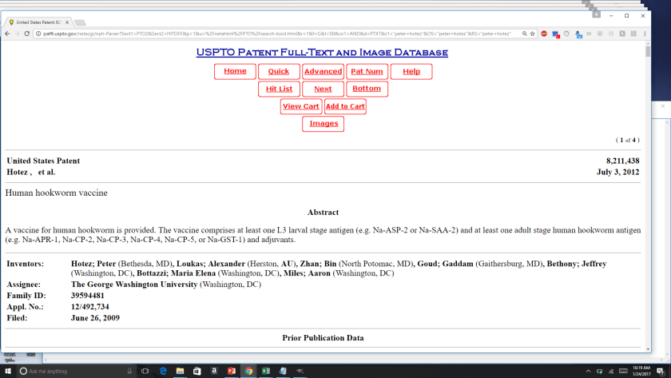The image size is (671, 378).
Task: Click application number 12/492,734
Action: click(x=89, y=307)
